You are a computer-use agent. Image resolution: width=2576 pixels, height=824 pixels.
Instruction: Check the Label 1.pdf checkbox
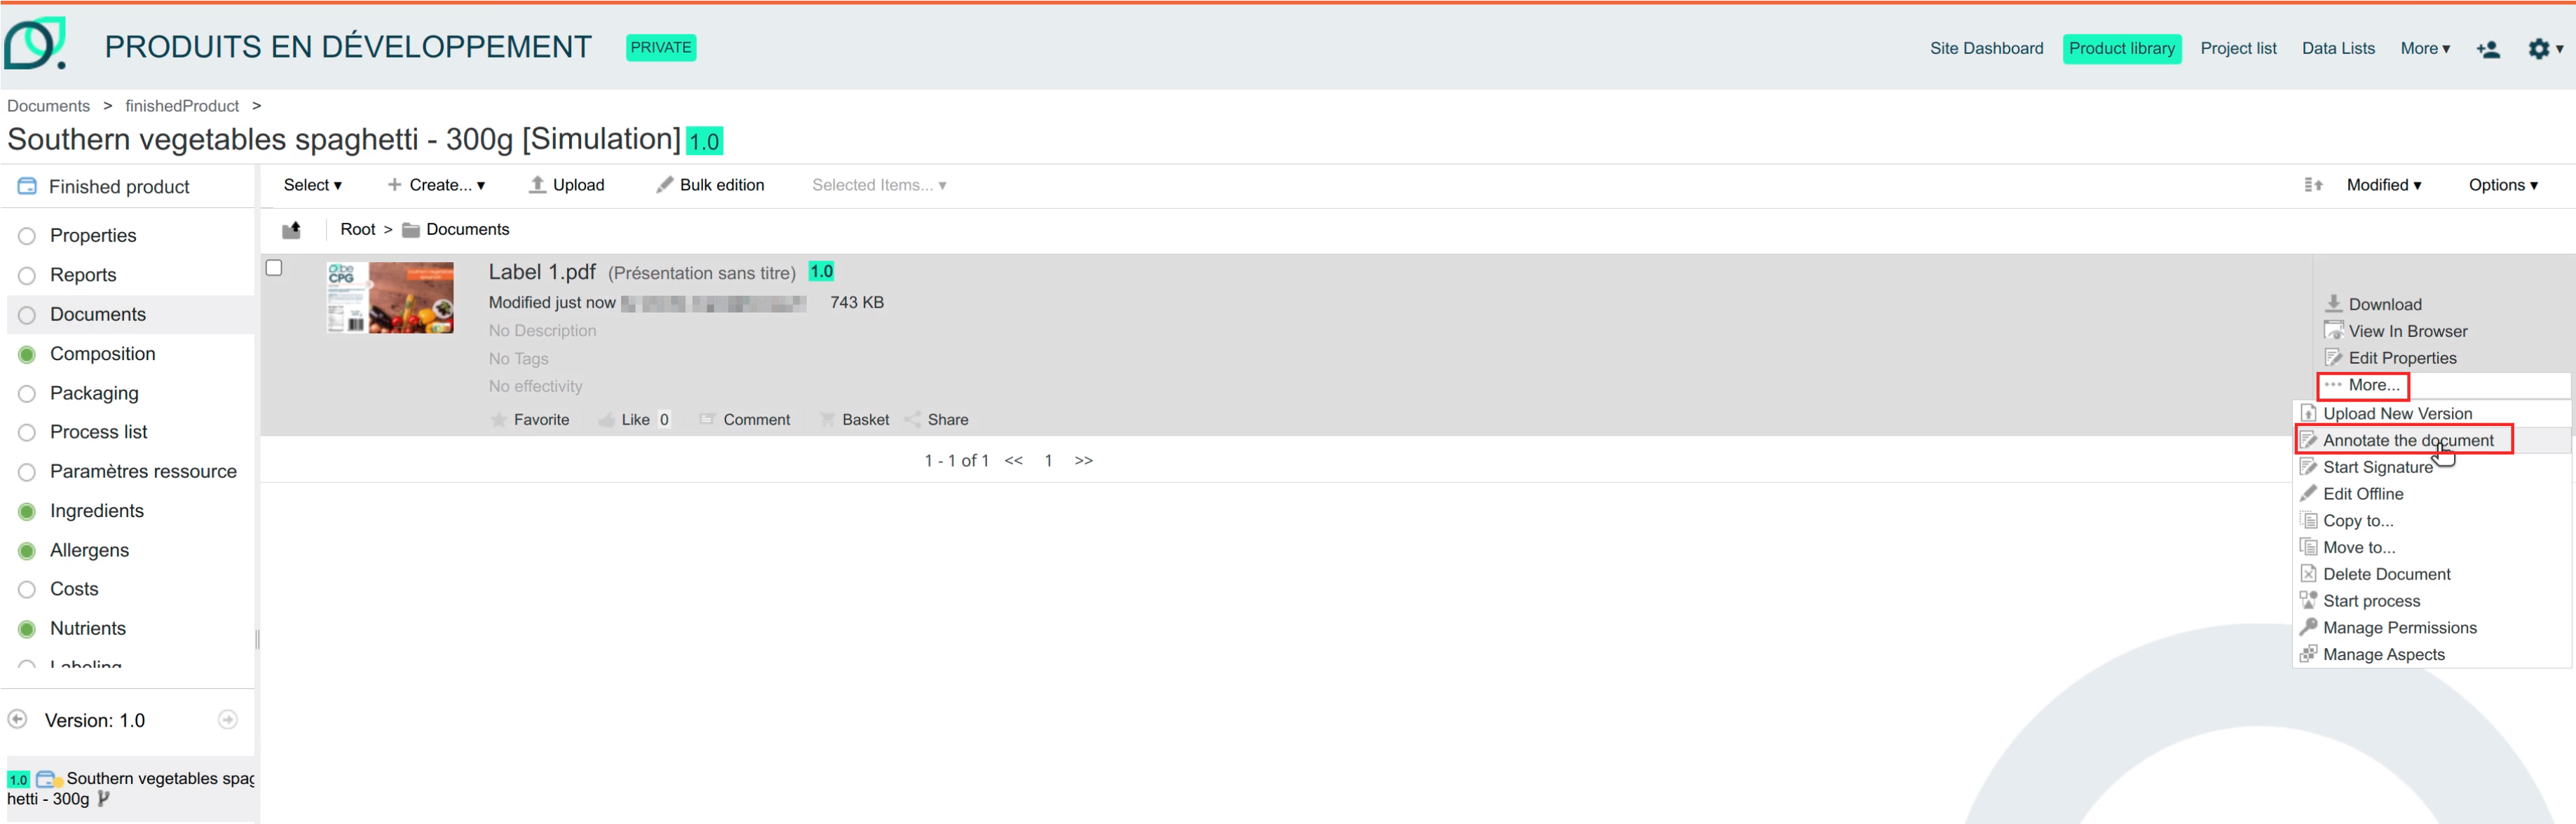tap(274, 268)
